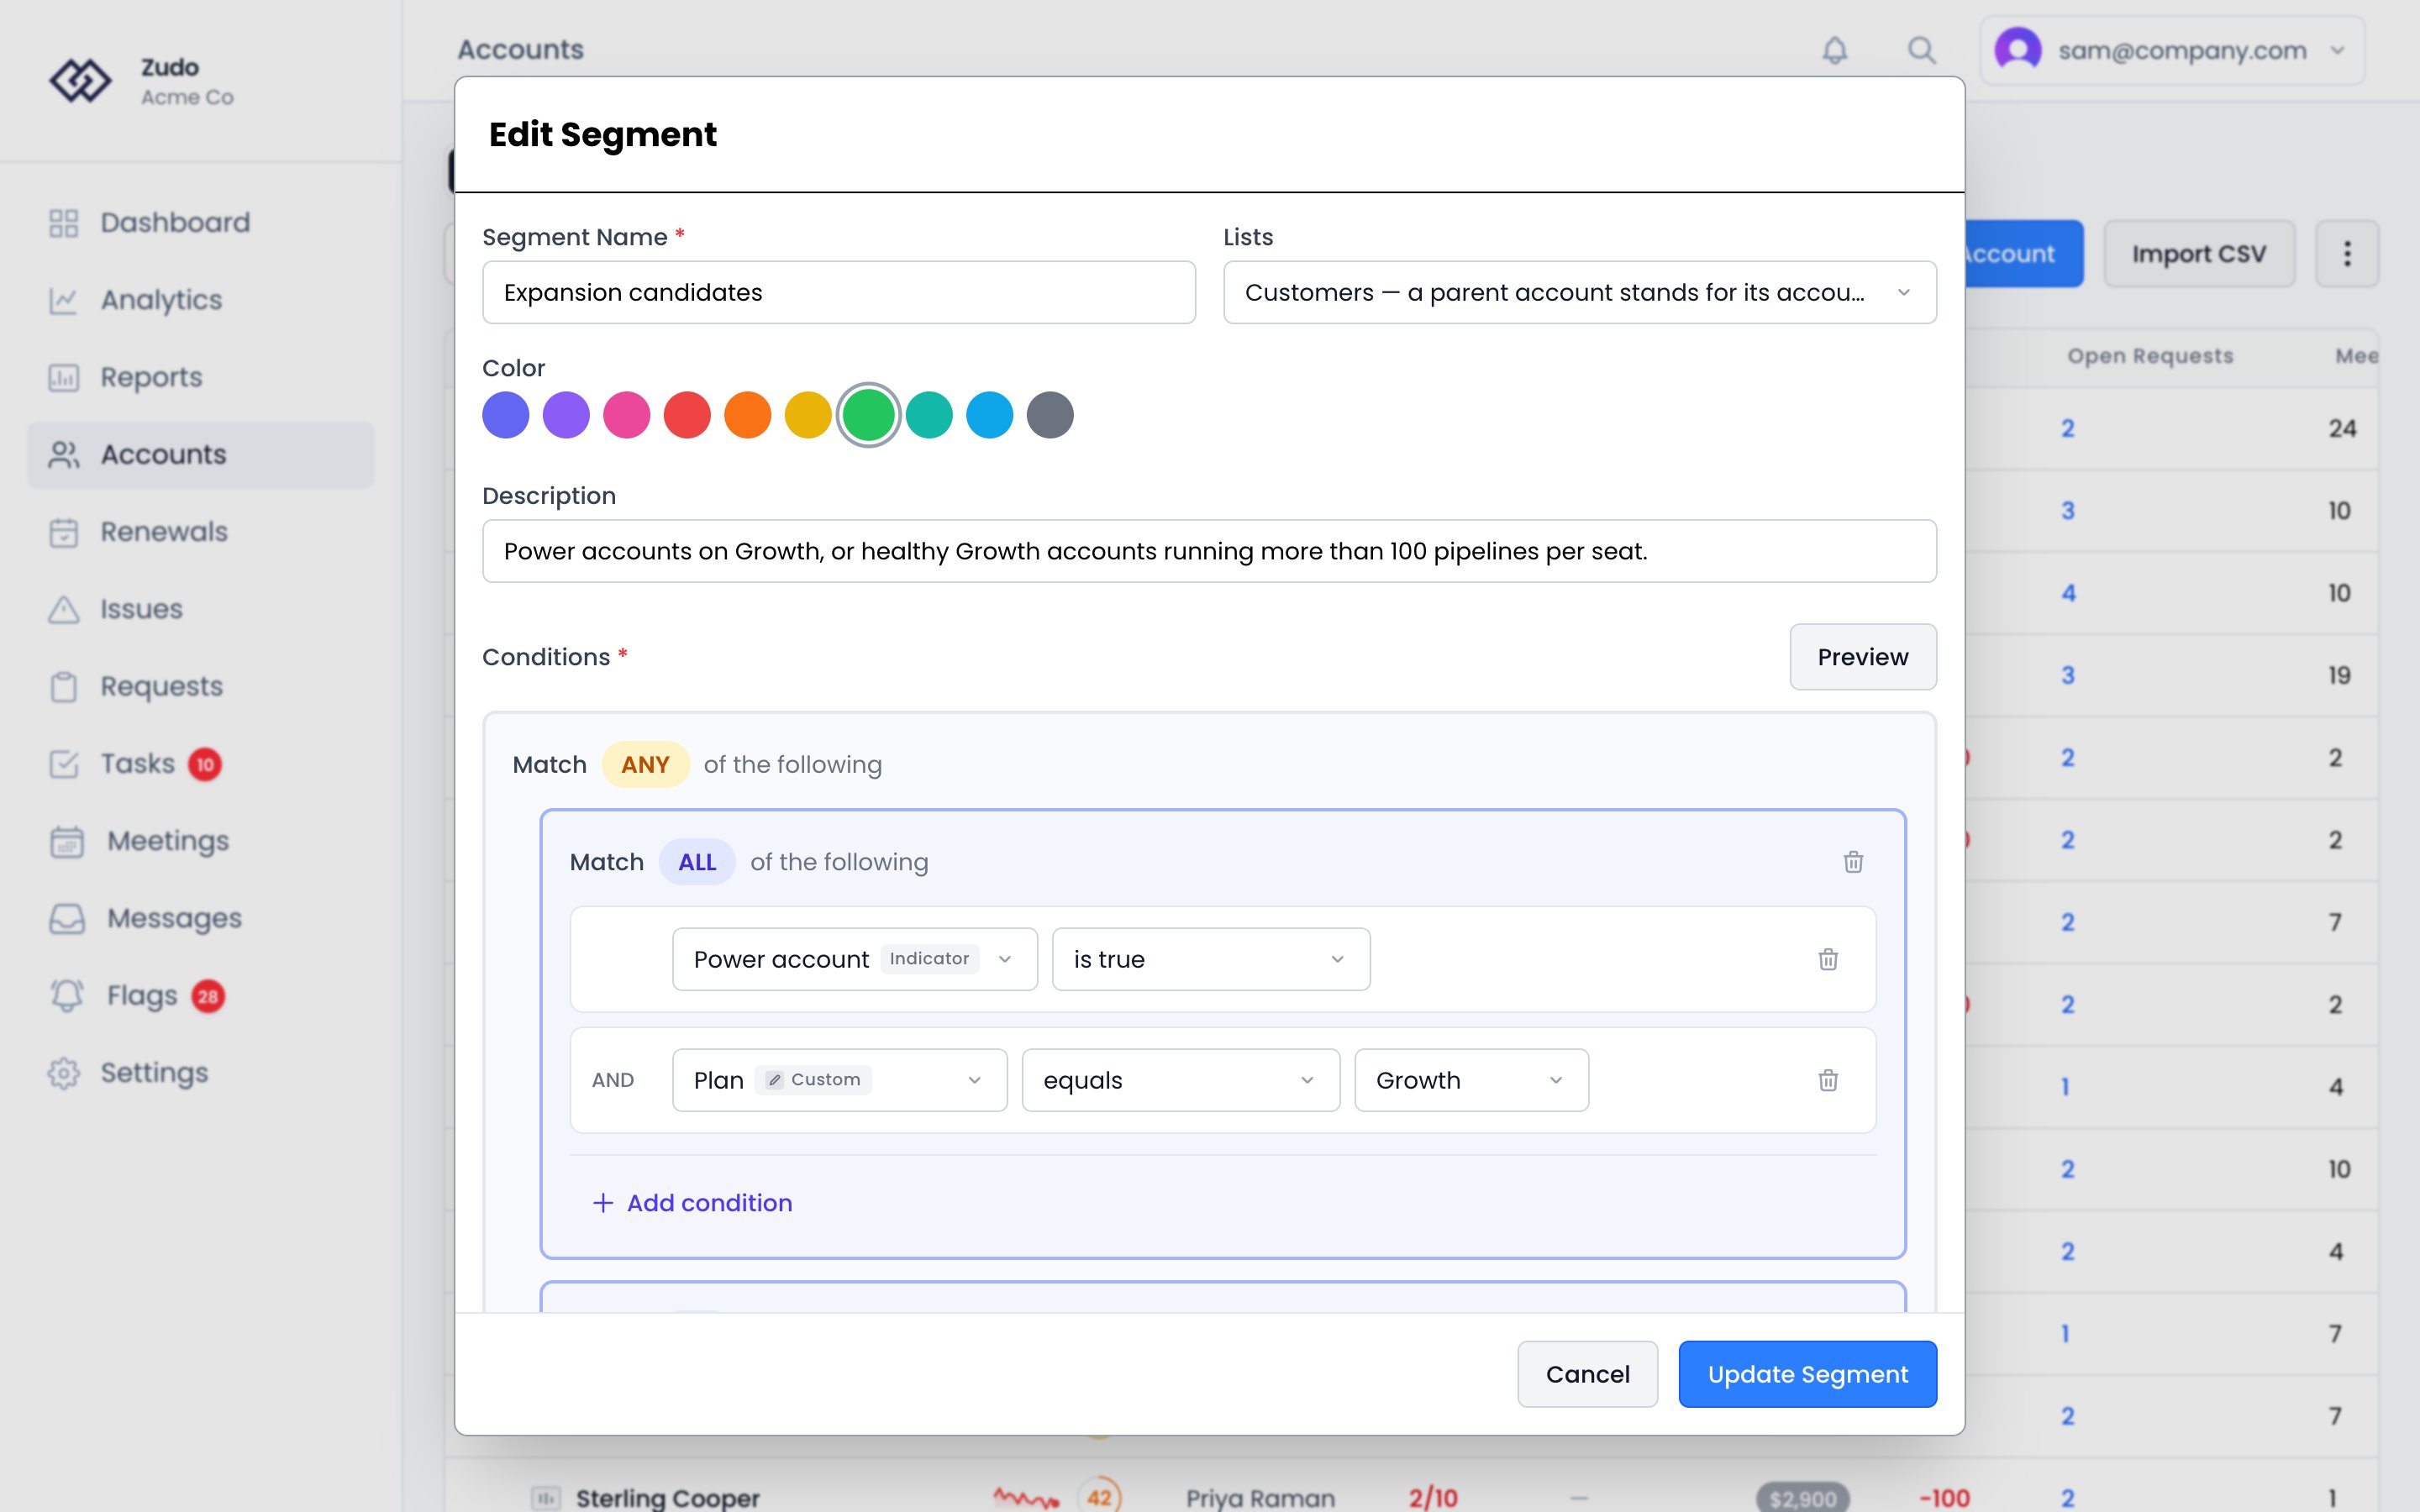Open search with the magnifier icon
This screenshot has height=1512, width=2420.
1921,50
